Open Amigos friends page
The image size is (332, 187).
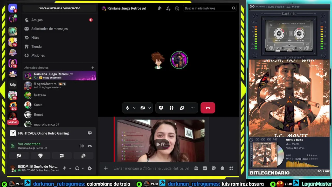click(59, 20)
